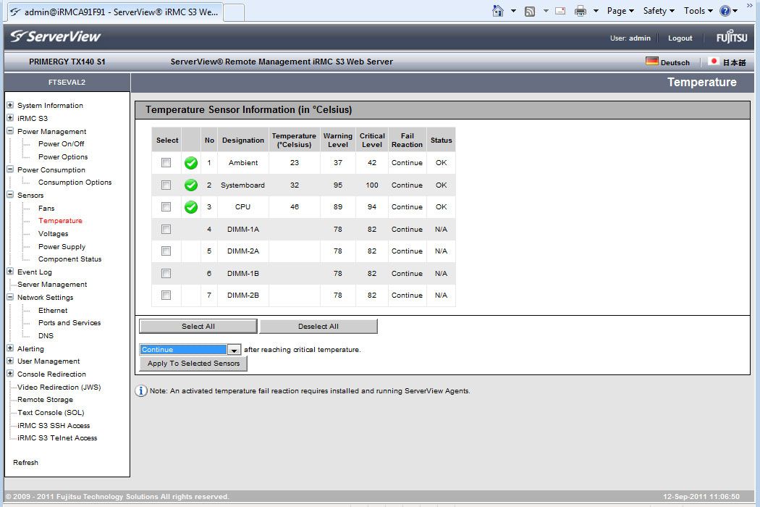
Task: Expand the Alerting tree node
Action: click(x=9, y=348)
